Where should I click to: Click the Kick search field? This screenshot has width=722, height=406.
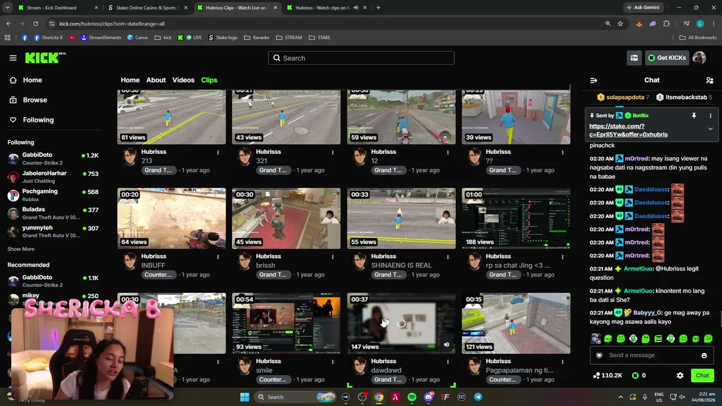pyautogui.click(x=361, y=58)
